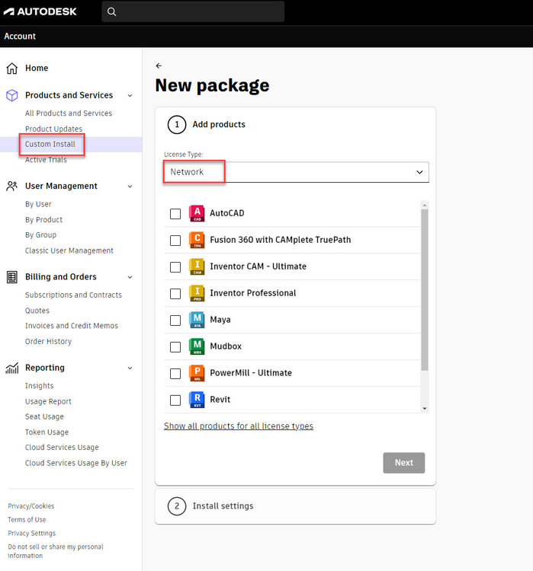Screen dimensions: 533x571
Task: Click the search magnifier icon
Action: click(111, 12)
